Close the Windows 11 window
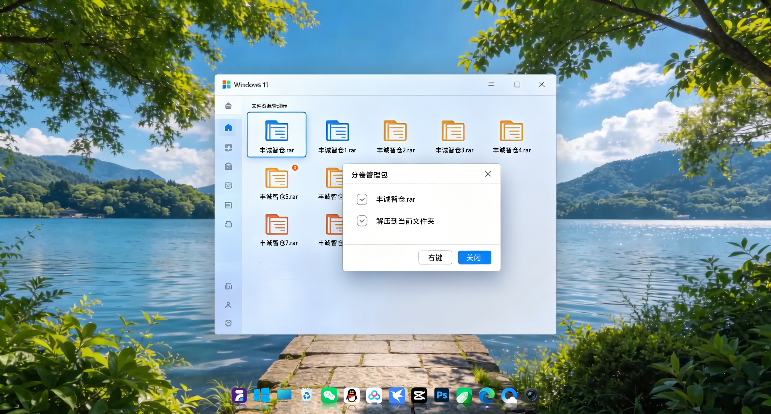Image resolution: width=771 pixels, height=414 pixels. point(542,85)
